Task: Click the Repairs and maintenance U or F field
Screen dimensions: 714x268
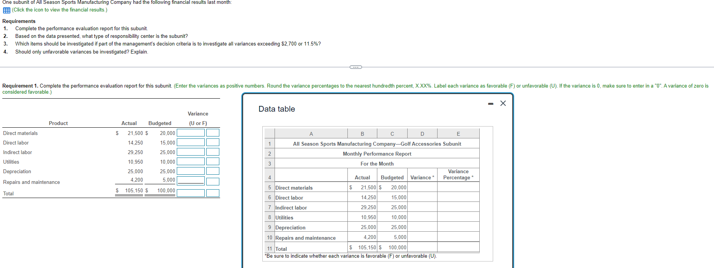Action: 213,182
